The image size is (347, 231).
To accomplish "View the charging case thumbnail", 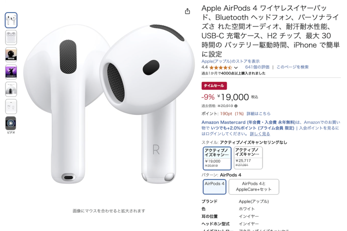I will 11,37.
